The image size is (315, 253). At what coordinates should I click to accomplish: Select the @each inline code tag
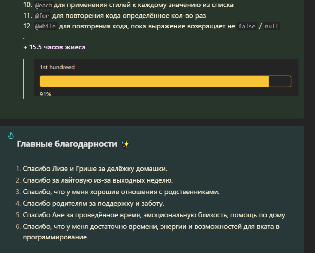pyautogui.click(x=44, y=5)
